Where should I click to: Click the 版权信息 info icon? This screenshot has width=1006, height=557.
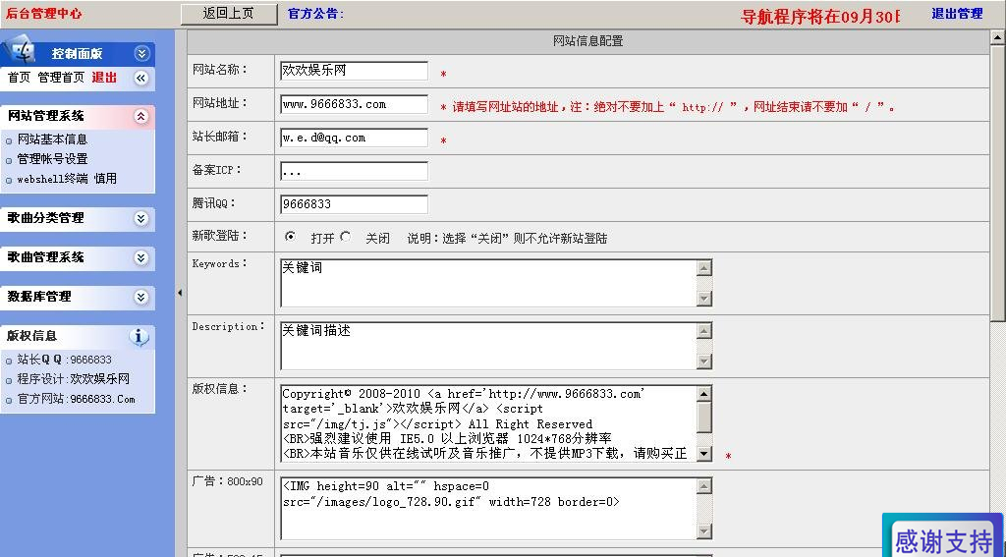140,336
